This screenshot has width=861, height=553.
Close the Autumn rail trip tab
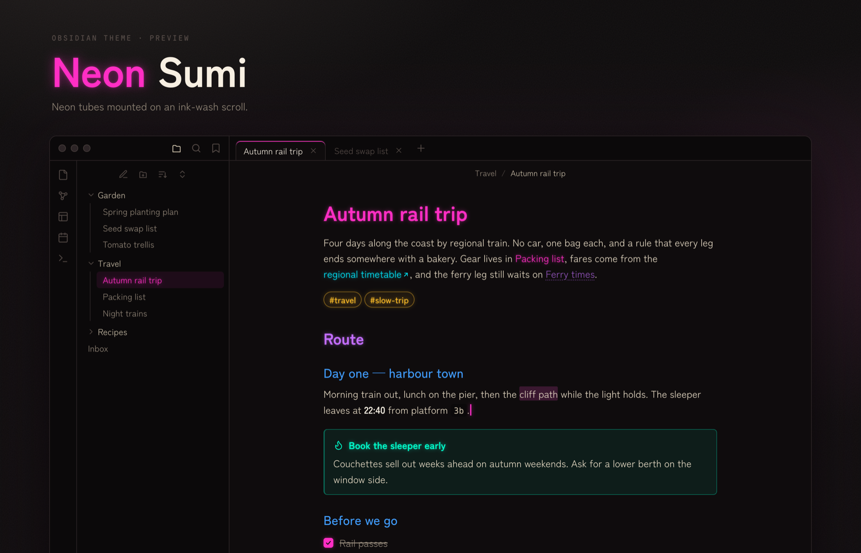click(x=313, y=151)
